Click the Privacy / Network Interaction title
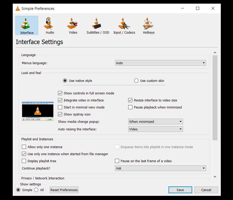 (43, 178)
